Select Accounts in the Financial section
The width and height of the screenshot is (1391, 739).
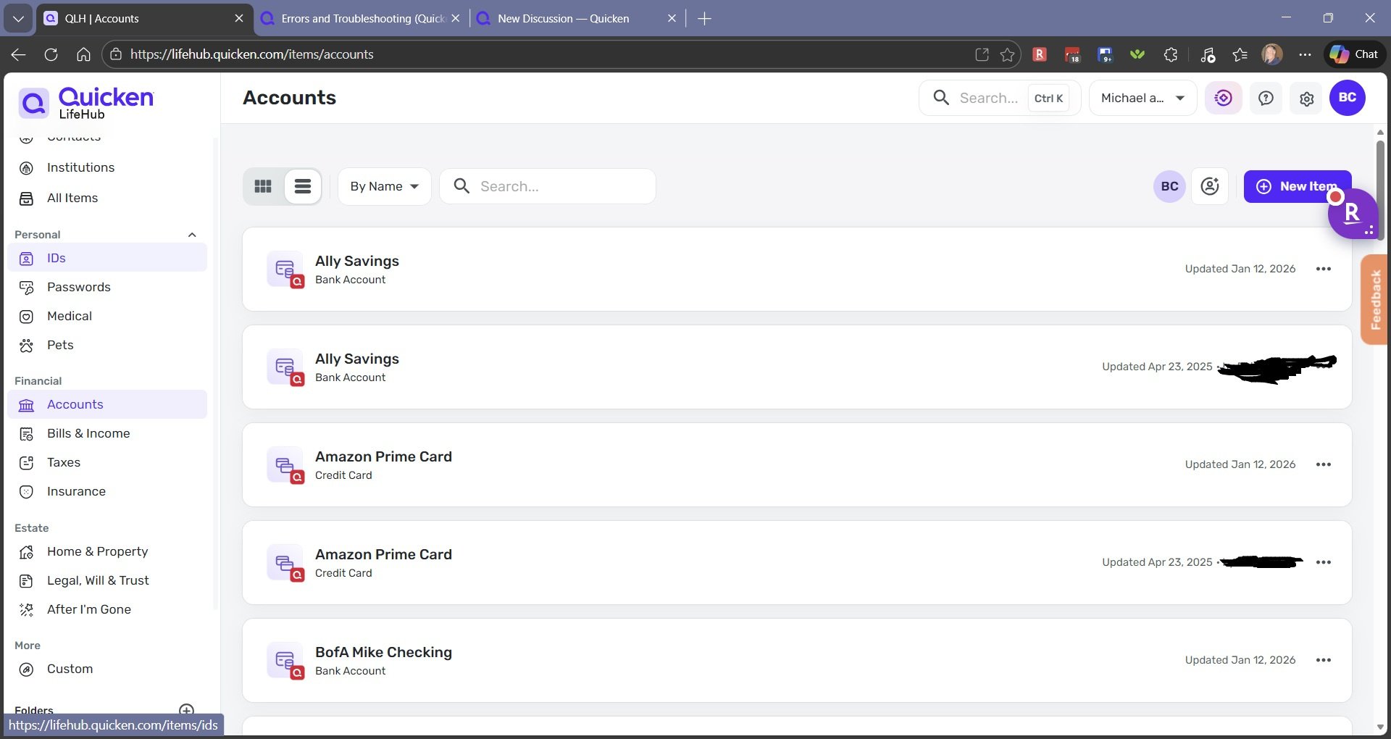(x=107, y=404)
